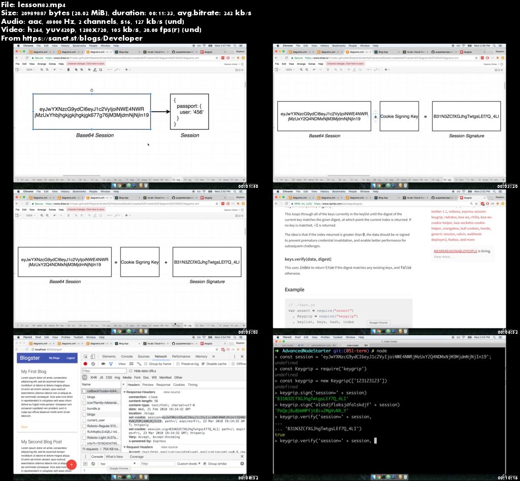
Task: Open the waypoints style dropdown in 00:01:40 frame
Action: 117,70
